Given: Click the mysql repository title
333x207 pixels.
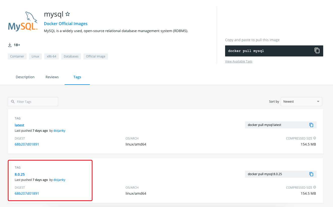Looking at the screenshot, I should [54, 14].
